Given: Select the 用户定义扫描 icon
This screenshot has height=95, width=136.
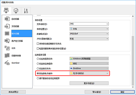Looking at the screenshot, I should (7, 41).
